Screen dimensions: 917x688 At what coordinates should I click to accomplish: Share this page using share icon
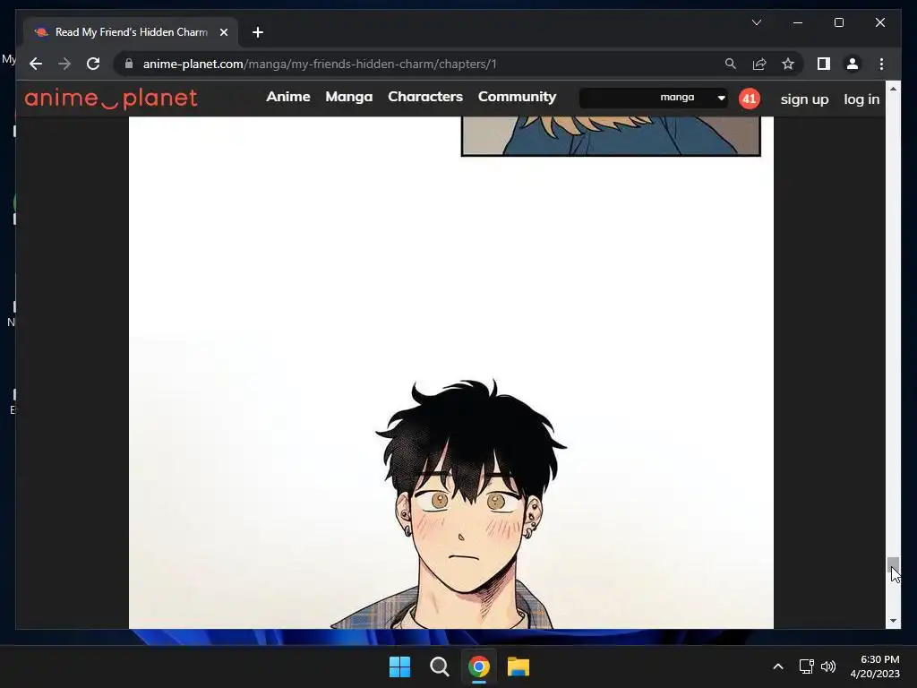(x=759, y=64)
